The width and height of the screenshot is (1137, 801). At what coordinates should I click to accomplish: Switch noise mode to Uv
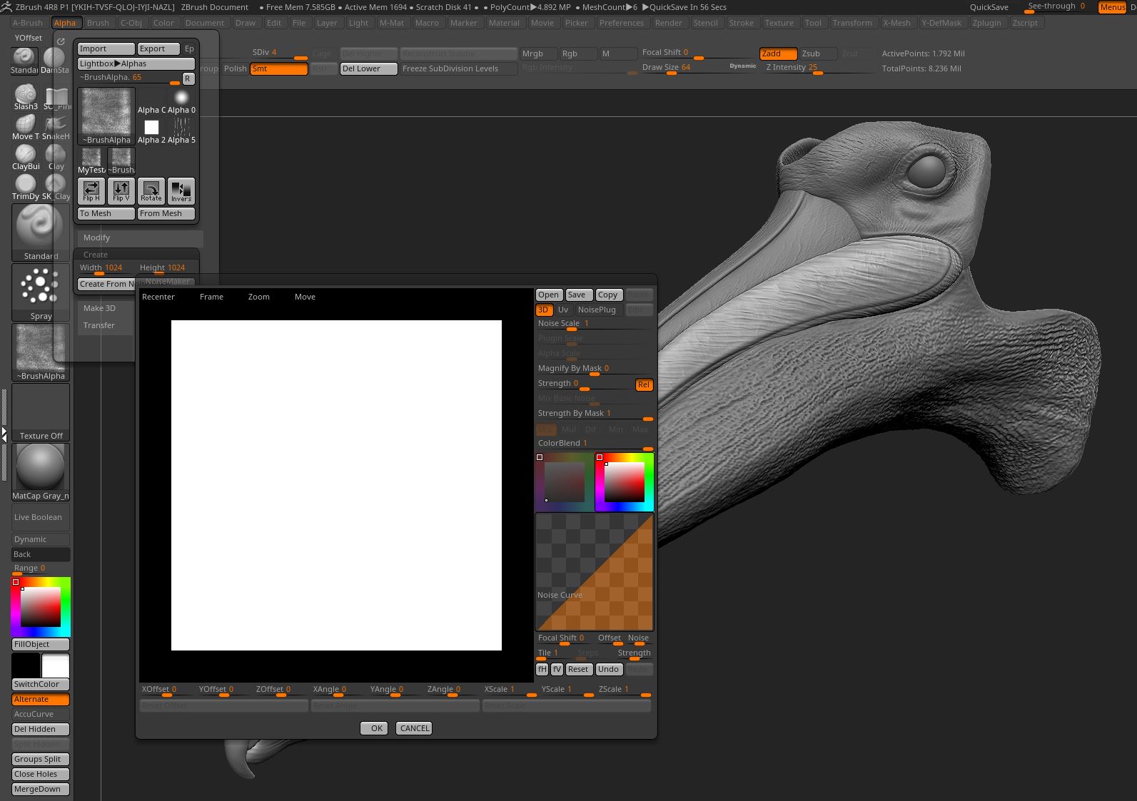tap(563, 310)
